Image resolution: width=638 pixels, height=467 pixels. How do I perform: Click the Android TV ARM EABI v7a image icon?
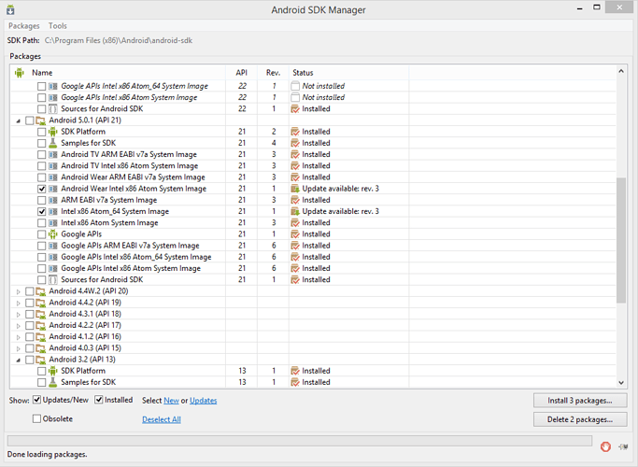53,154
